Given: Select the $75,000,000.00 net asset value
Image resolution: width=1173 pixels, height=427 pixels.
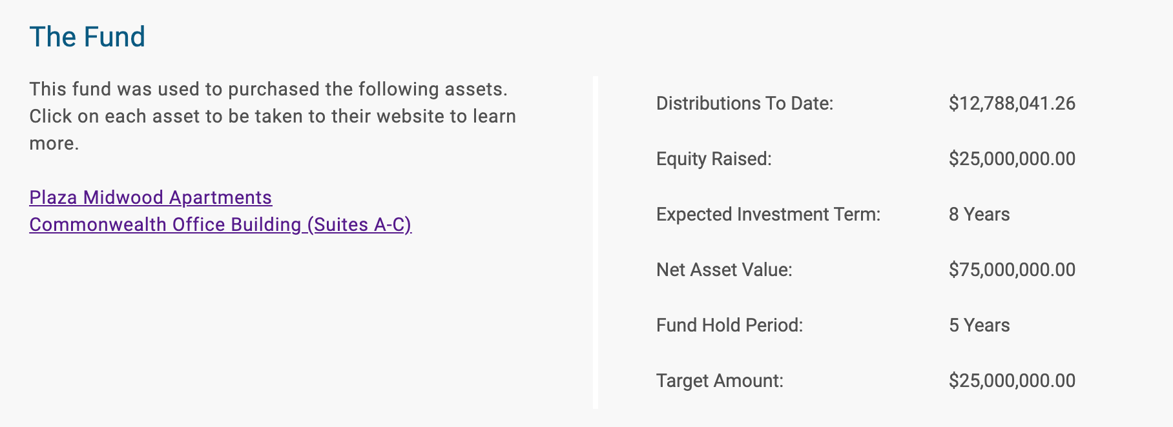Looking at the screenshot, I should [x=1012, y=270].
